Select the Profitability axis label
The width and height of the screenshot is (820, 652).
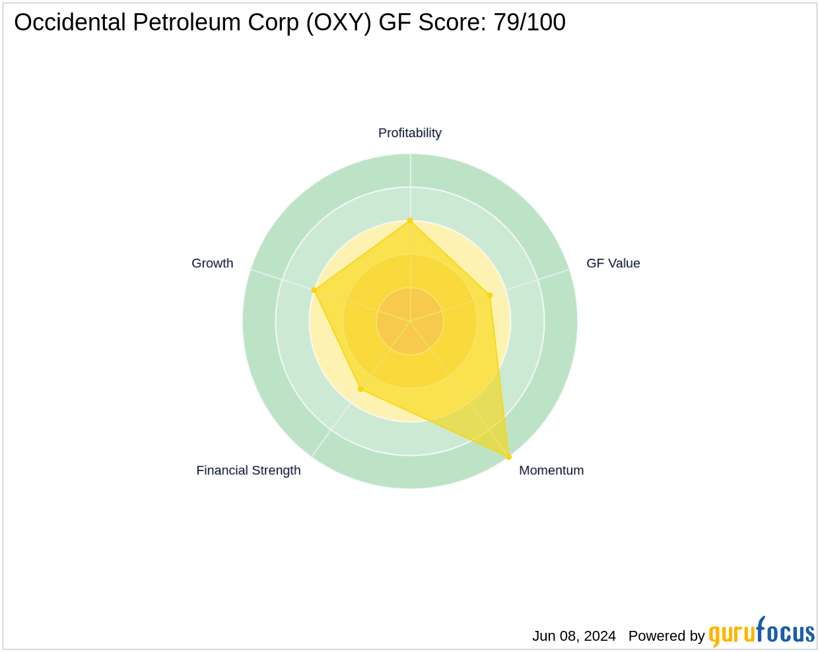[x=409, y=133]
